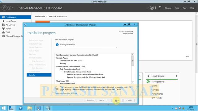The height and width of the screenshot is (111, 198).
Task: Click the forward navigation arrow in Server Manager
Action: tap(9, 8)
